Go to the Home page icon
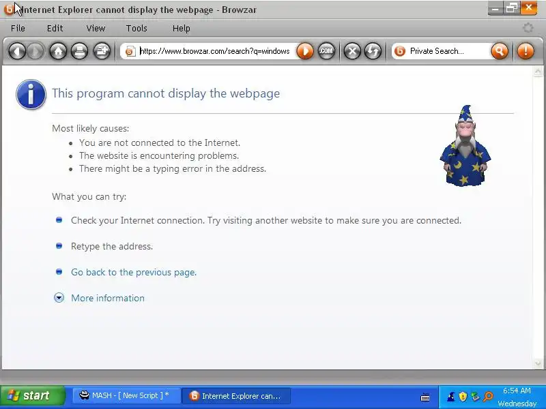The width and height of the screenshot is (546, 409). coord(58,52)
